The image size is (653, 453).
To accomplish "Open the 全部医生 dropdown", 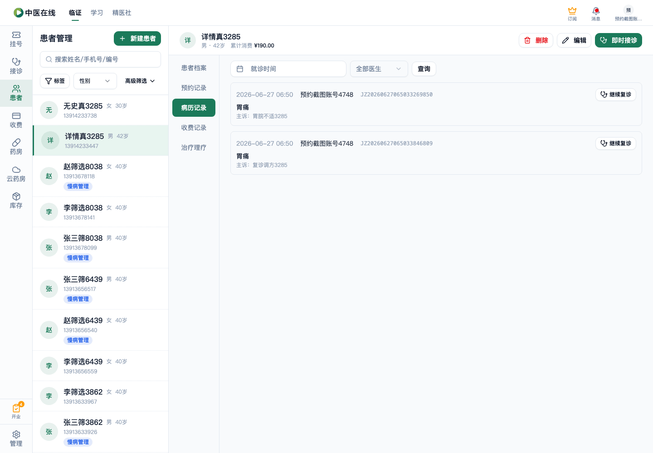I will pyautogui.click(x=379, y=69).
